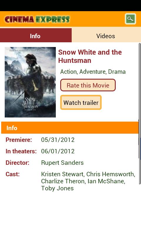Tap the premiere date 05/31/2012
Image resolution: width=141 pixels, height=235 pixels.
[x=58, y=140]
